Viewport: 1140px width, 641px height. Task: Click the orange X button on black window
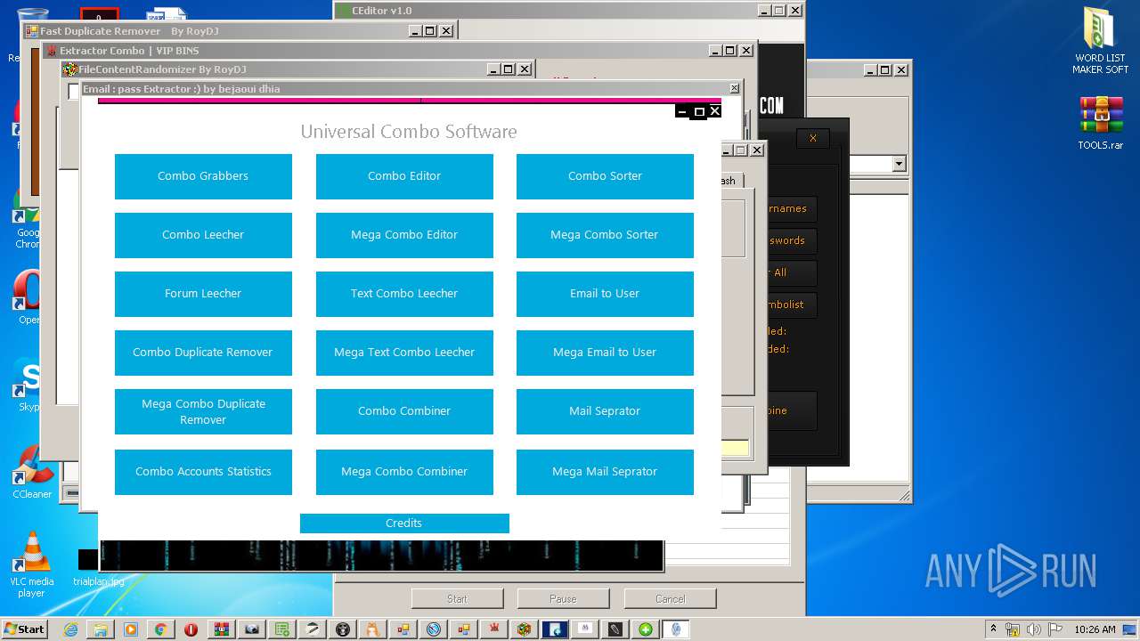812,138
